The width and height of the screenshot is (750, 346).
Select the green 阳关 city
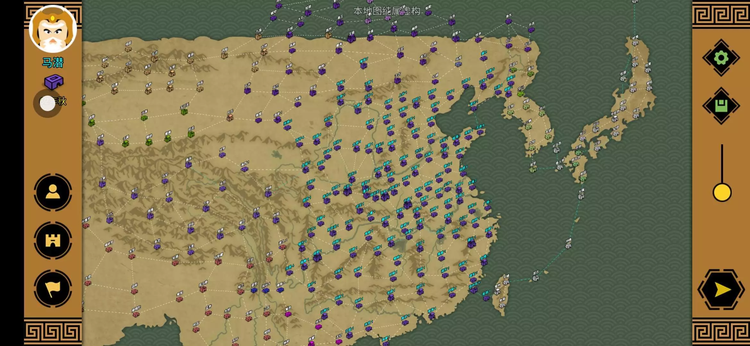pyautogui.click(x=191, y=134)
